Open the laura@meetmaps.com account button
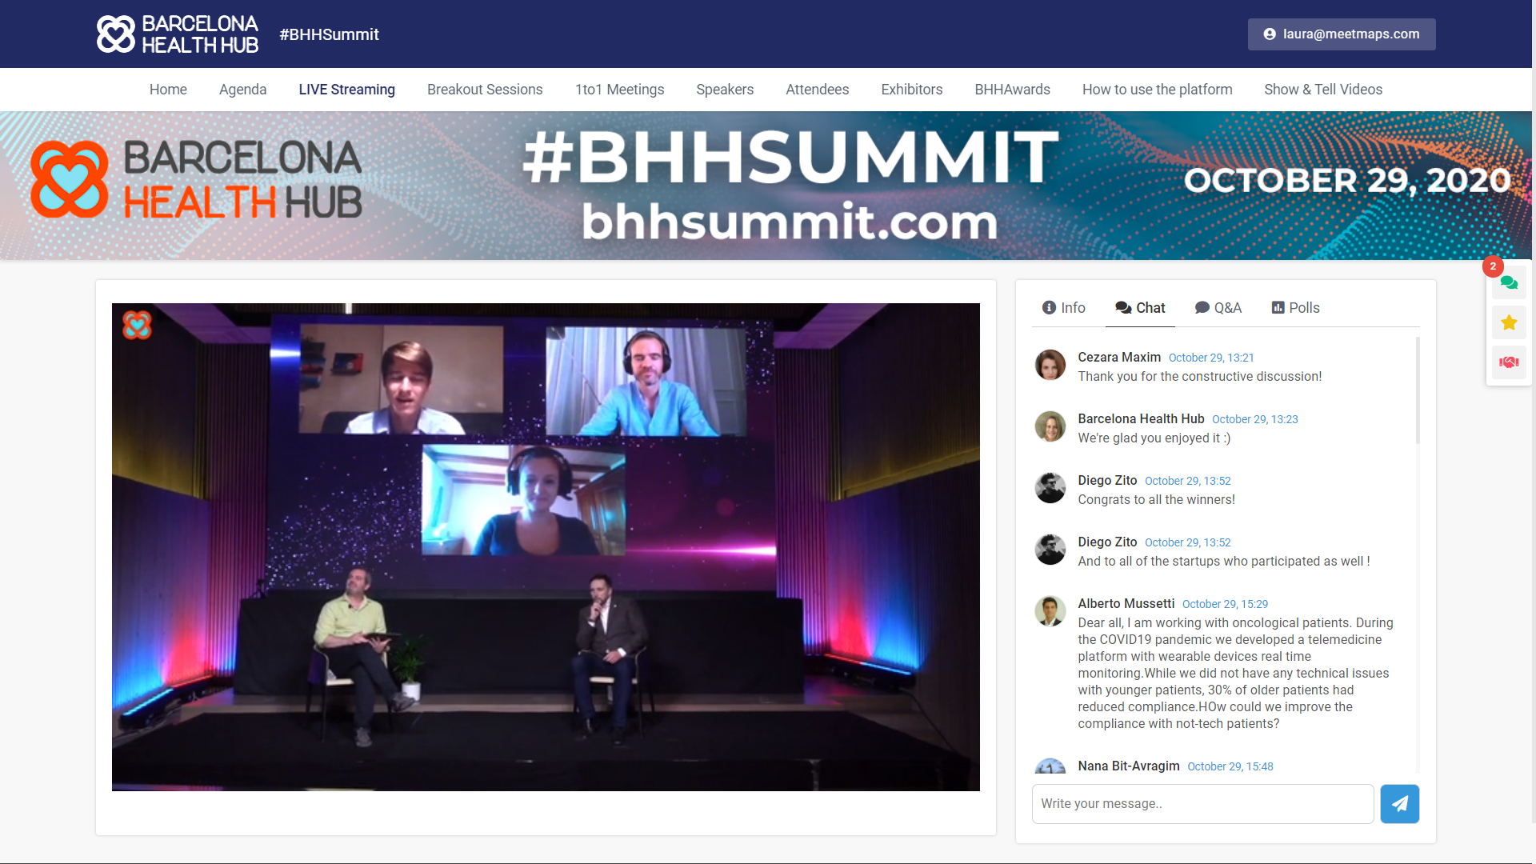Image resolution: width=1536 pixels, height=864 pixels. [x=1342, y=34]
